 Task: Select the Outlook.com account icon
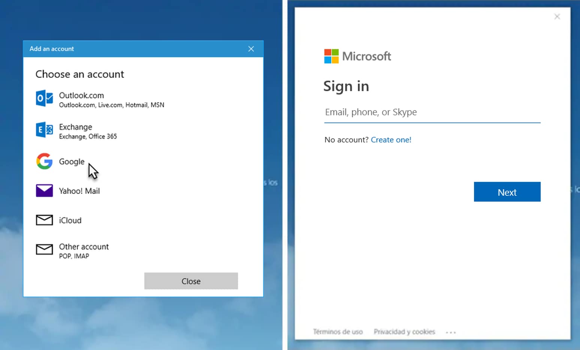(x=44, y=98)
